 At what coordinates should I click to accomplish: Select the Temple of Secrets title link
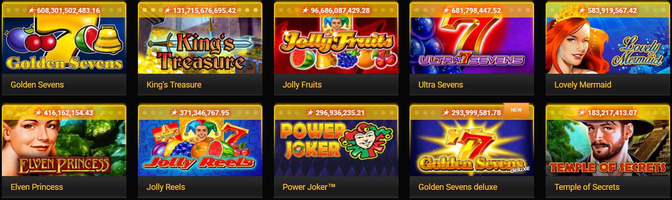pyautogui.click(x=587, y=187)
